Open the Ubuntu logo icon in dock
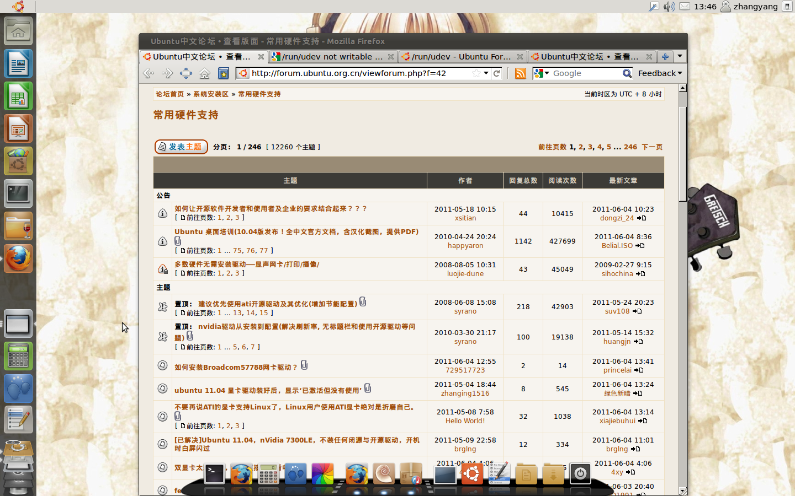The image size is (795, 496). coord(472,473)
